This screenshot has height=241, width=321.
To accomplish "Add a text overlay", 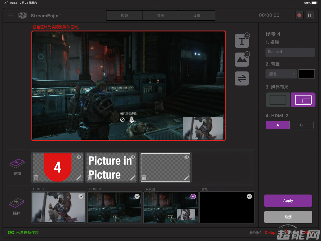I will (x=242, y=41).
